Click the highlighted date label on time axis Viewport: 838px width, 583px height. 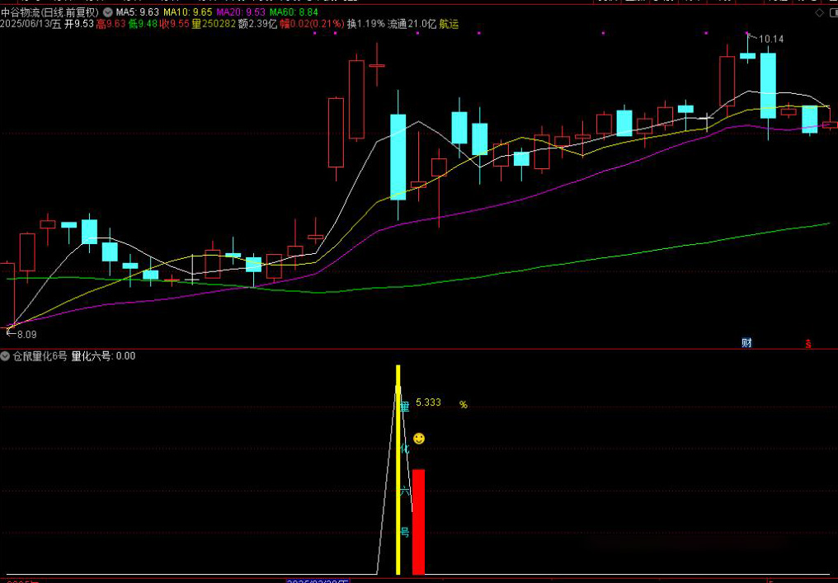pyautogui.click(x=318, y=581)
